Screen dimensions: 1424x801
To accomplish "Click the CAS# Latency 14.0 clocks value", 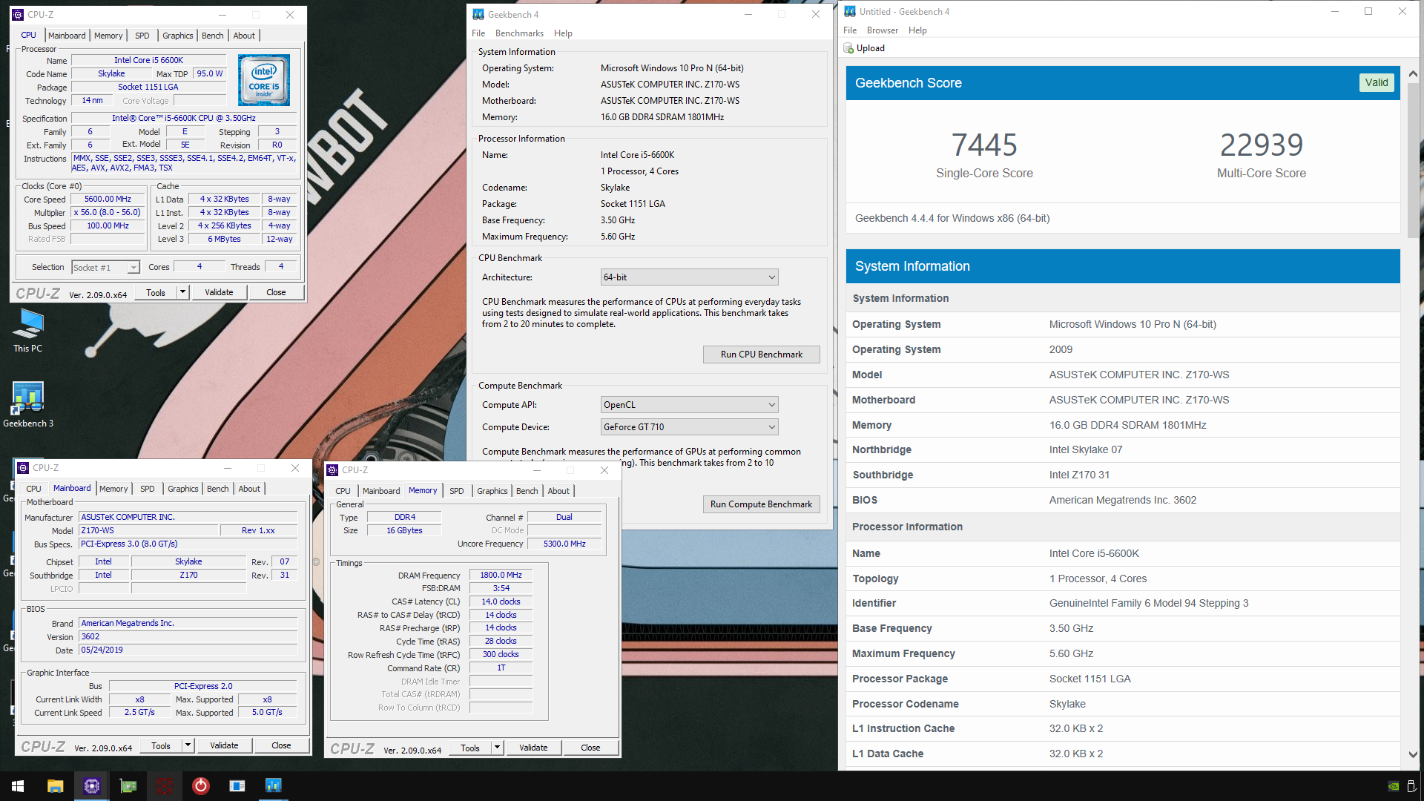I will coord(501,601).
